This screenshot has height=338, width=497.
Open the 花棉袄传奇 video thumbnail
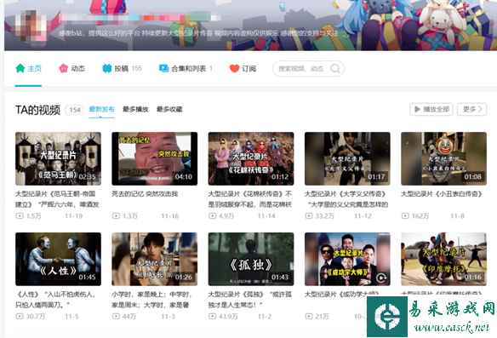coord(251,158)
